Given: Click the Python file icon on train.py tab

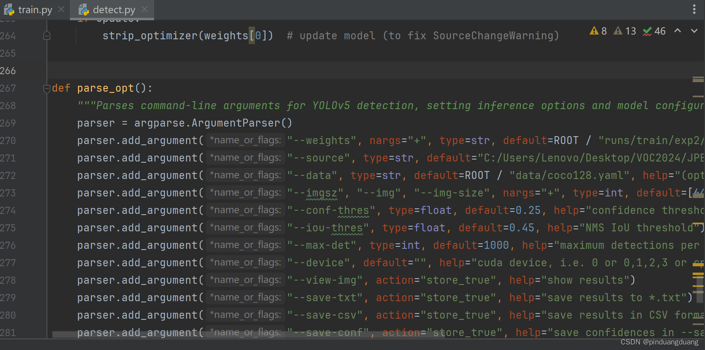Looking at the screenshot, I should 9,10.
